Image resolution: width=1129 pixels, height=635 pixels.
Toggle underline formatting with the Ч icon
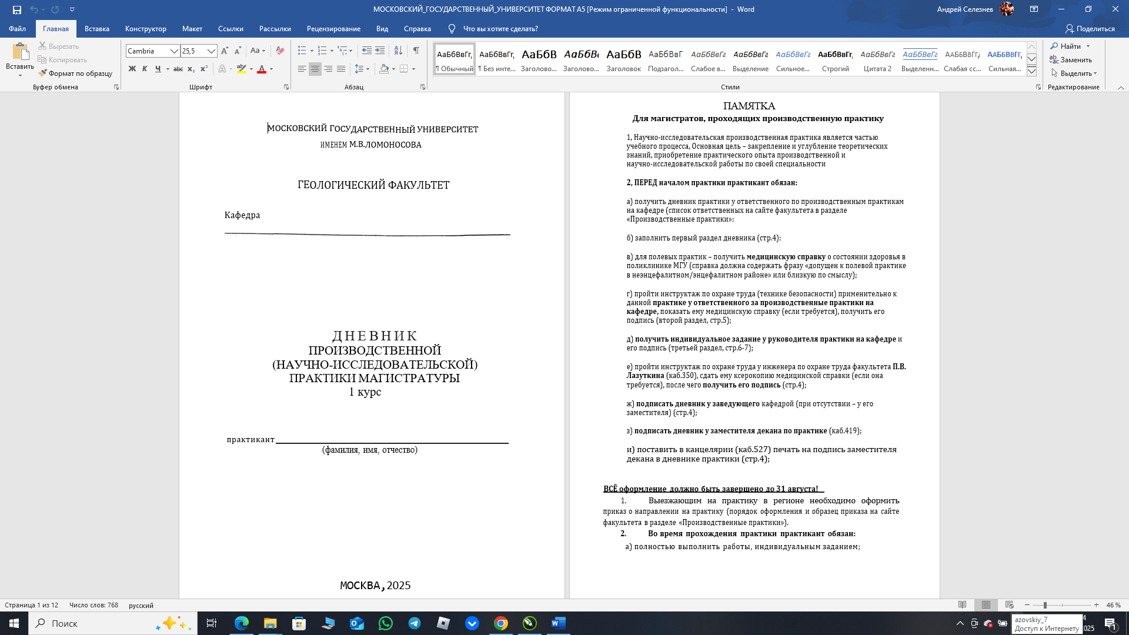[156, 69]
